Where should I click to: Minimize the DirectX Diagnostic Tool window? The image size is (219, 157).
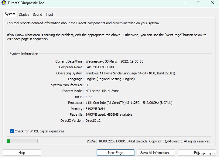click(185, 3)
